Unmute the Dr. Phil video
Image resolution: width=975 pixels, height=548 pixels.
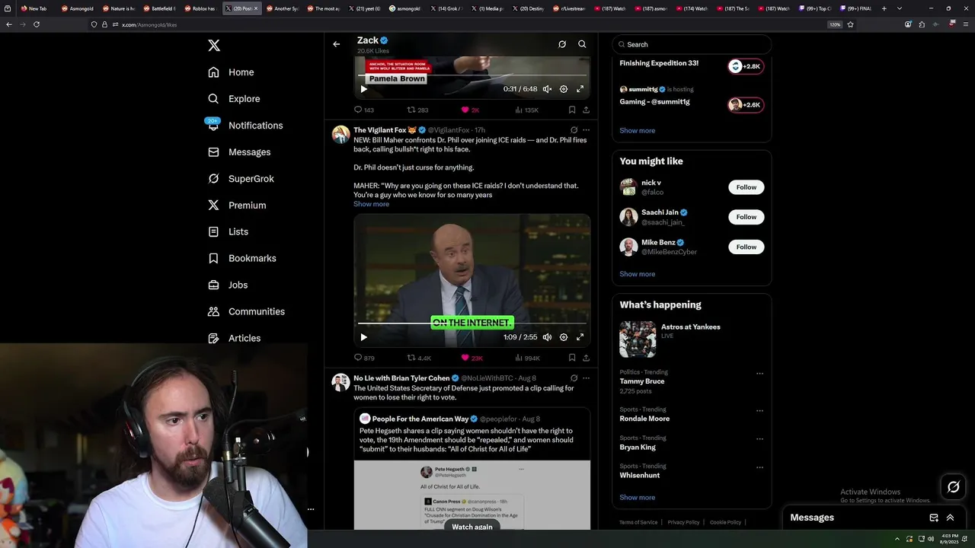(x=547, y=337)
